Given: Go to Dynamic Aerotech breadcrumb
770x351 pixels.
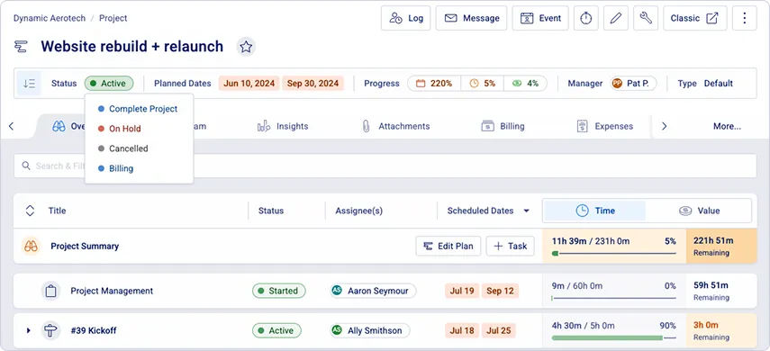Looking at the screenshot, I should pyautogui.click(x=50, y=18).
